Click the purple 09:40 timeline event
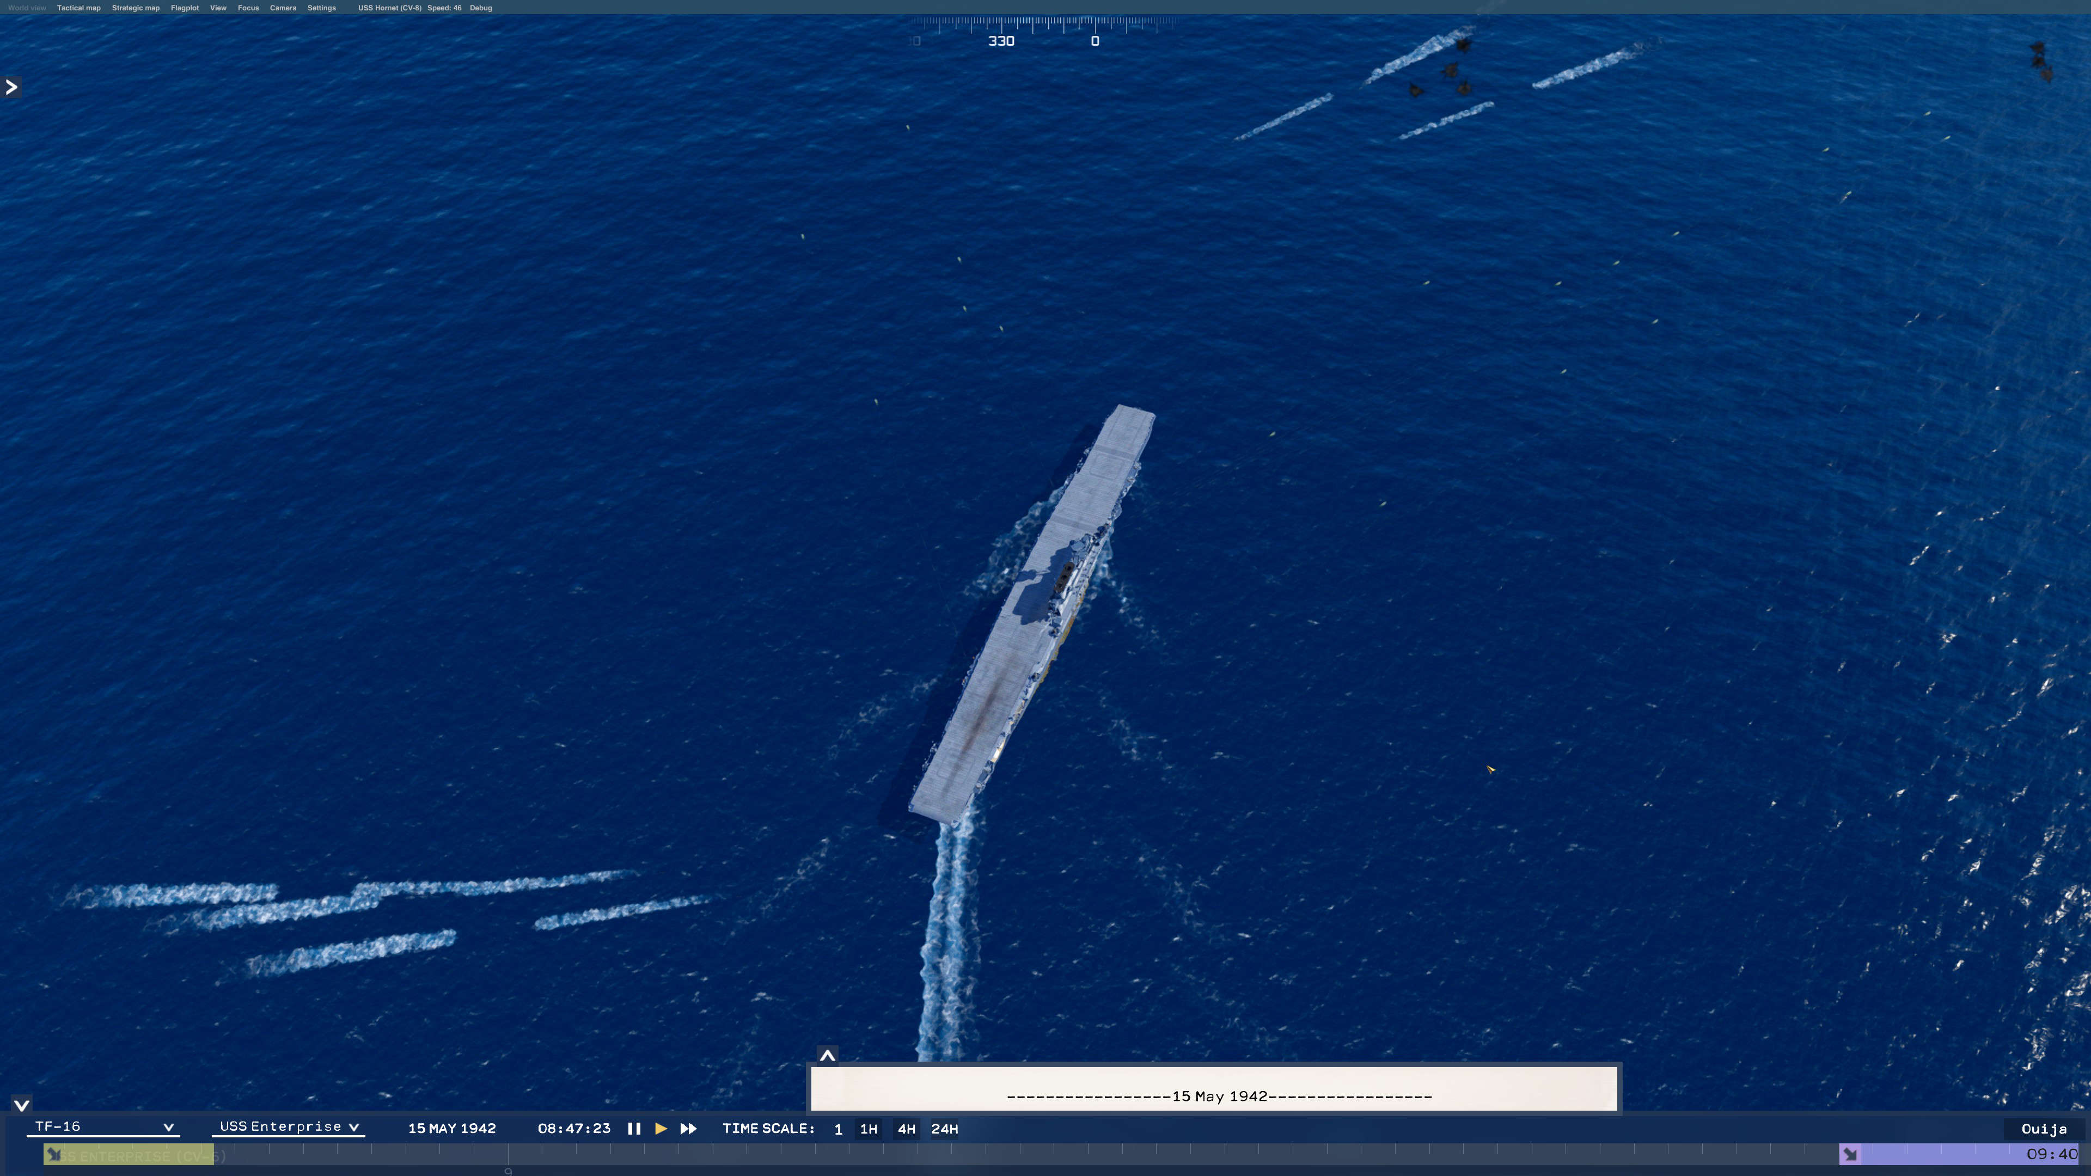 click(1960, 1154)
